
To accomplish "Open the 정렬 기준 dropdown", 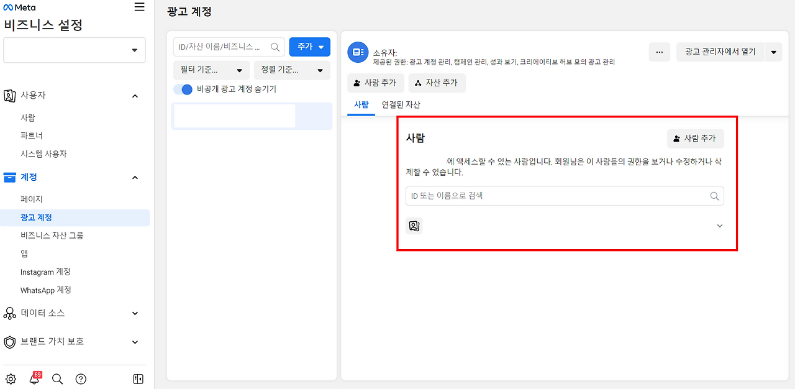I will [x=292, y=70].
